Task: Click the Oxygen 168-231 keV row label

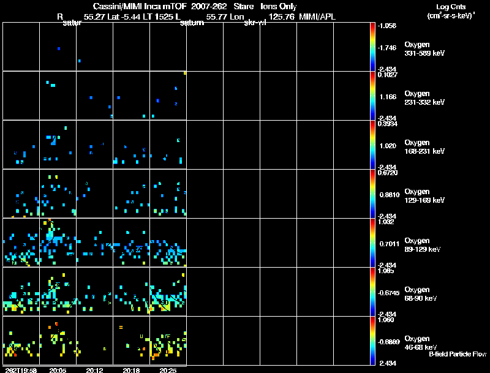Action: [x=424, y=147]
